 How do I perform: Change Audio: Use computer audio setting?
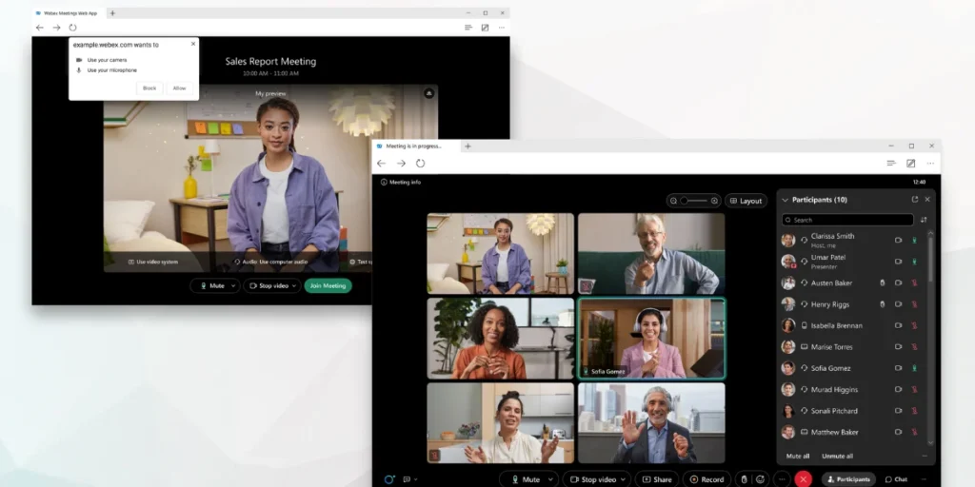tap(270, 263)
